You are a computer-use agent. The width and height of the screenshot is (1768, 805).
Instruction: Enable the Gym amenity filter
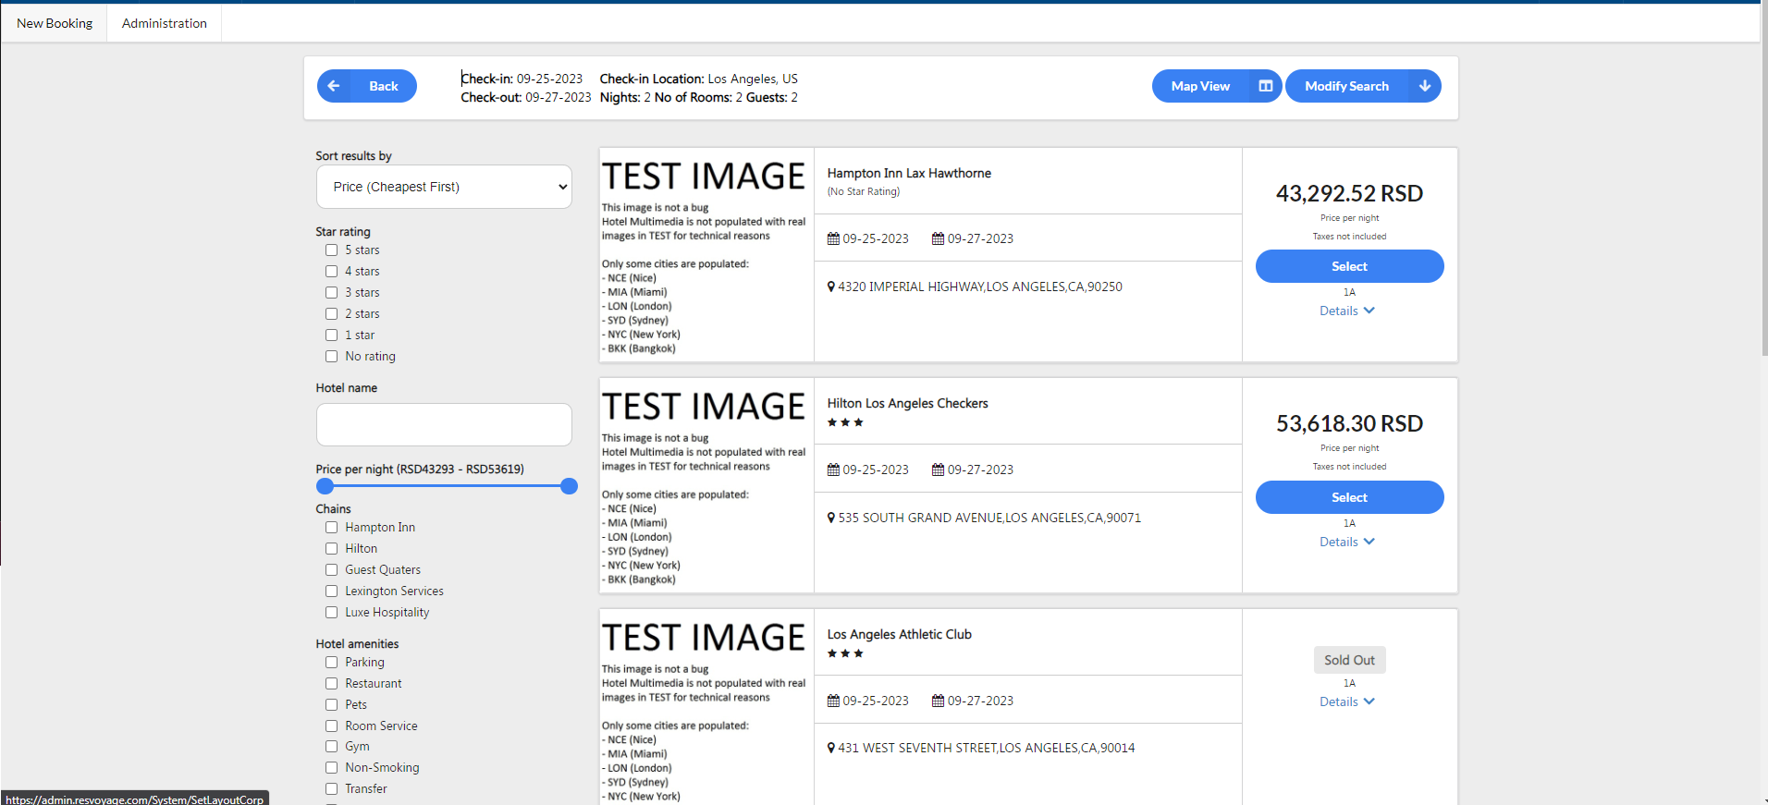click(331, 747)
